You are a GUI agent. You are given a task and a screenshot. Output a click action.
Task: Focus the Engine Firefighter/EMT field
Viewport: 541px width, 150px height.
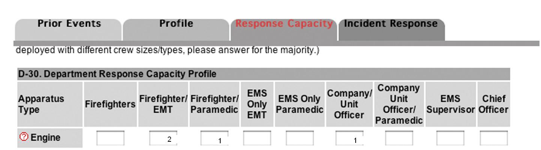click(163, 138)
